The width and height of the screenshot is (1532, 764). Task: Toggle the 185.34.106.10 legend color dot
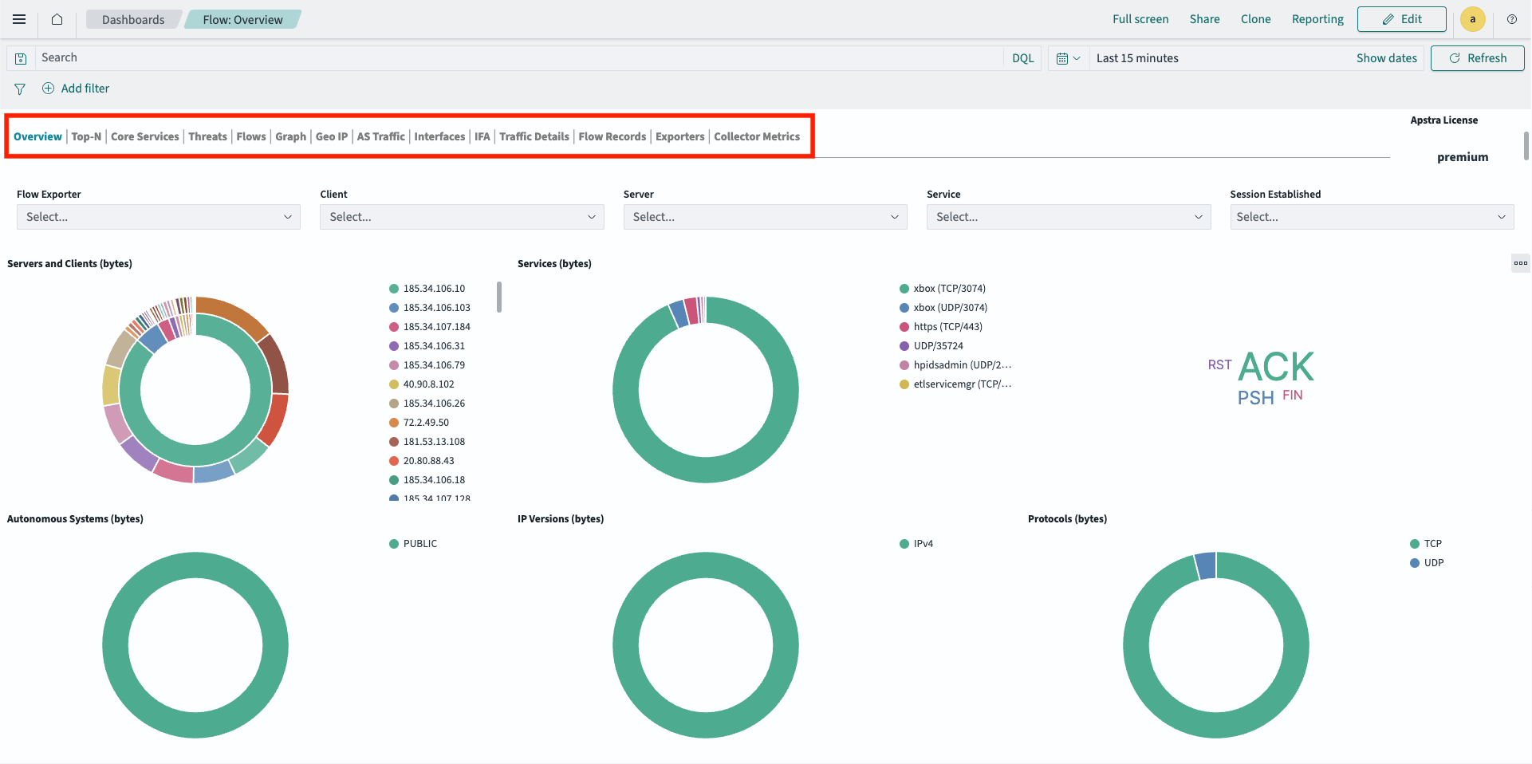[394, 289]
